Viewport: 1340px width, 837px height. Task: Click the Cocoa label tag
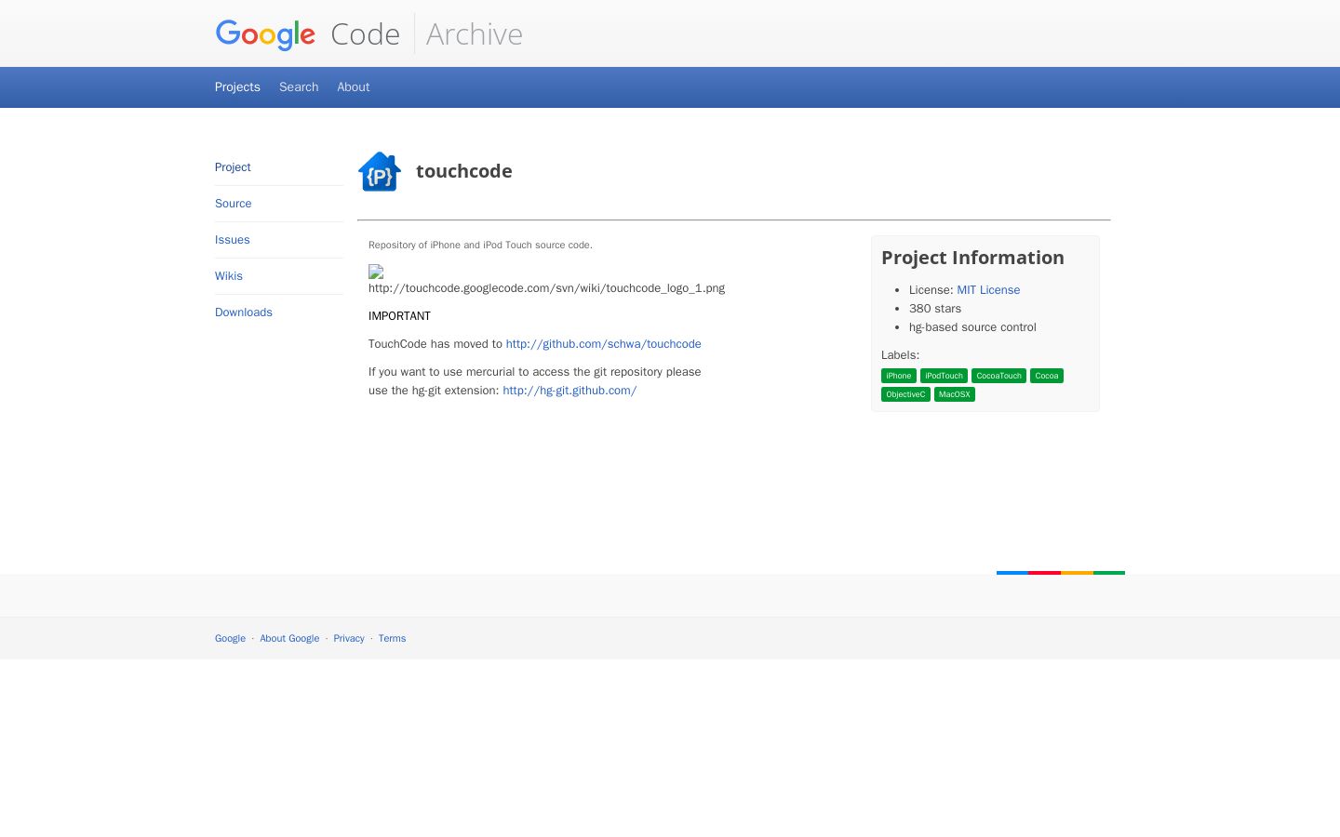point(1047,376)
